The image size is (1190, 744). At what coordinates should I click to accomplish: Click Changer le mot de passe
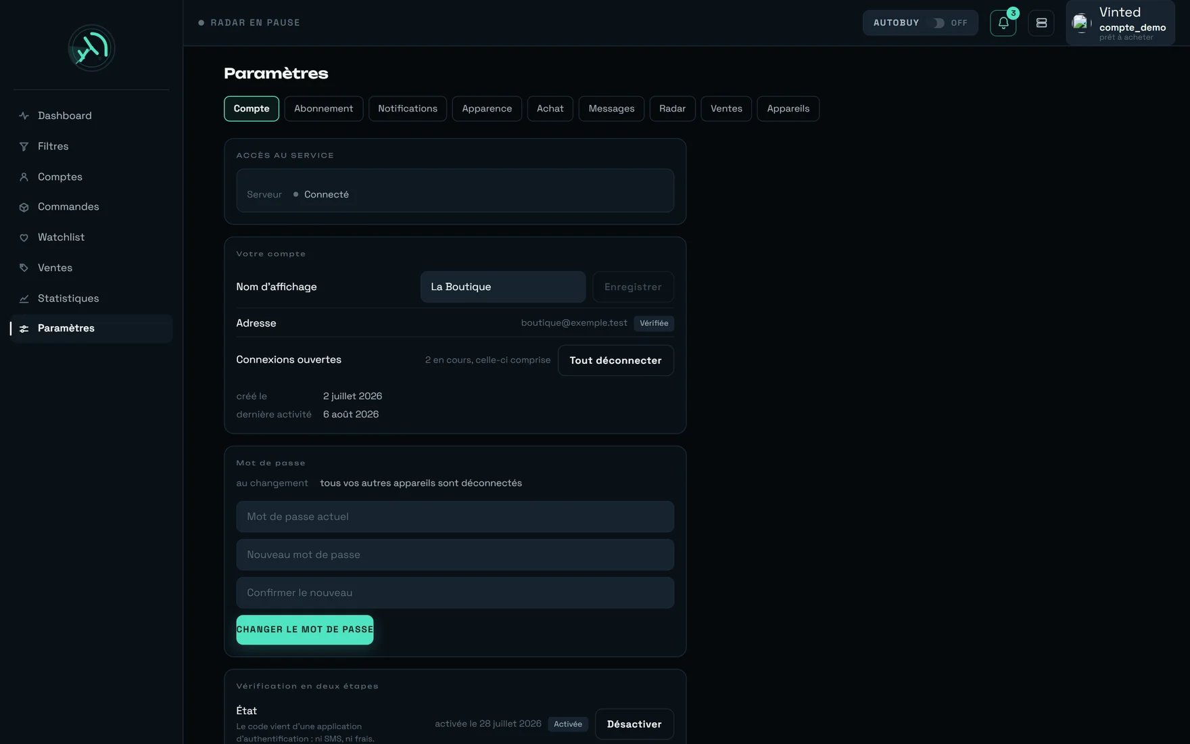(305, 630)
